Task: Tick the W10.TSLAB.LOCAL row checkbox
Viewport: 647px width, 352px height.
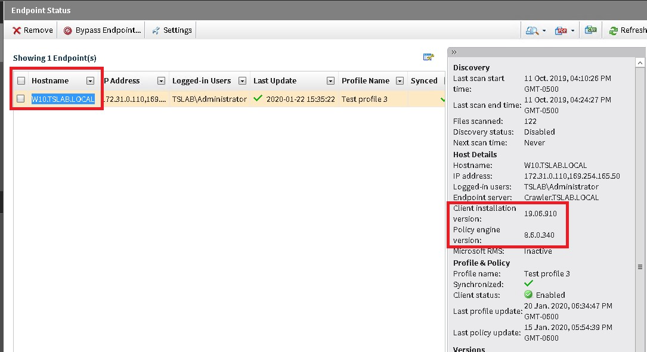Action: click(x=21, y=99)
